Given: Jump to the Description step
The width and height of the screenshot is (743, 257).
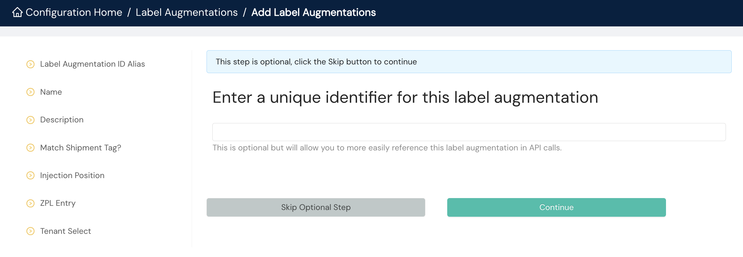Looking at the screenshot, I should click(62, 120).
